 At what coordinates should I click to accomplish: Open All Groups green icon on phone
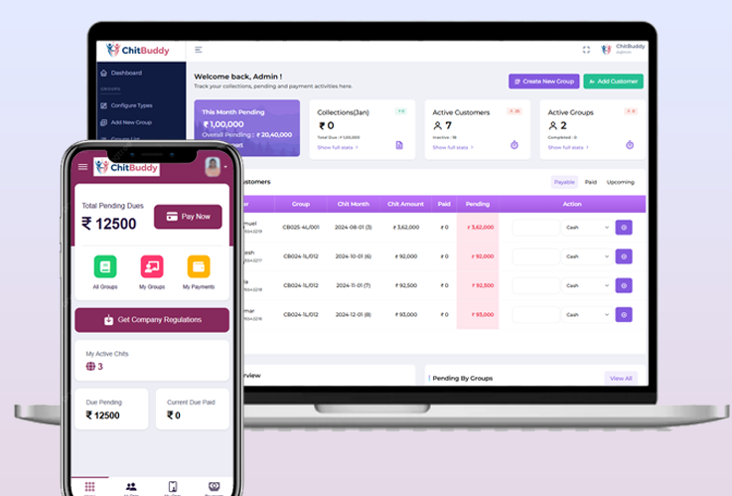[105, 266]
